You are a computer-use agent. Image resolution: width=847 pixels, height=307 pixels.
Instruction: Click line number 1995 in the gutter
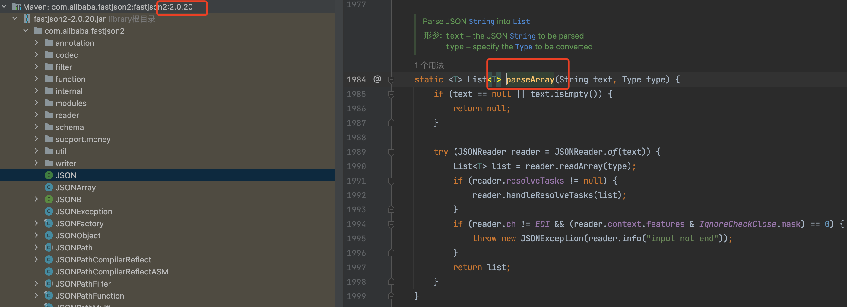pyautogui.click(x=356, y=238)
